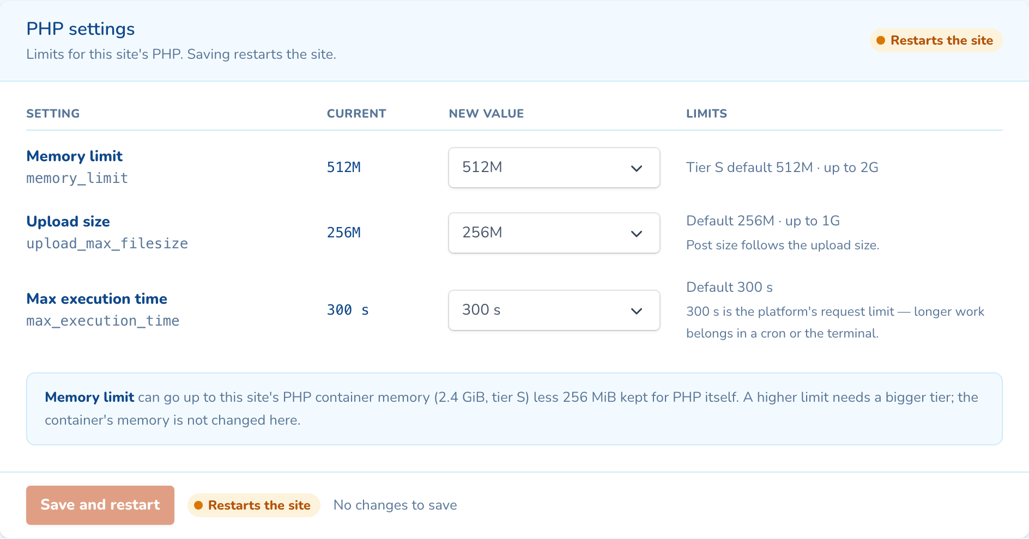1029x539 pixels.
Task: Click the memory_limit directive text
Action: 77,179
